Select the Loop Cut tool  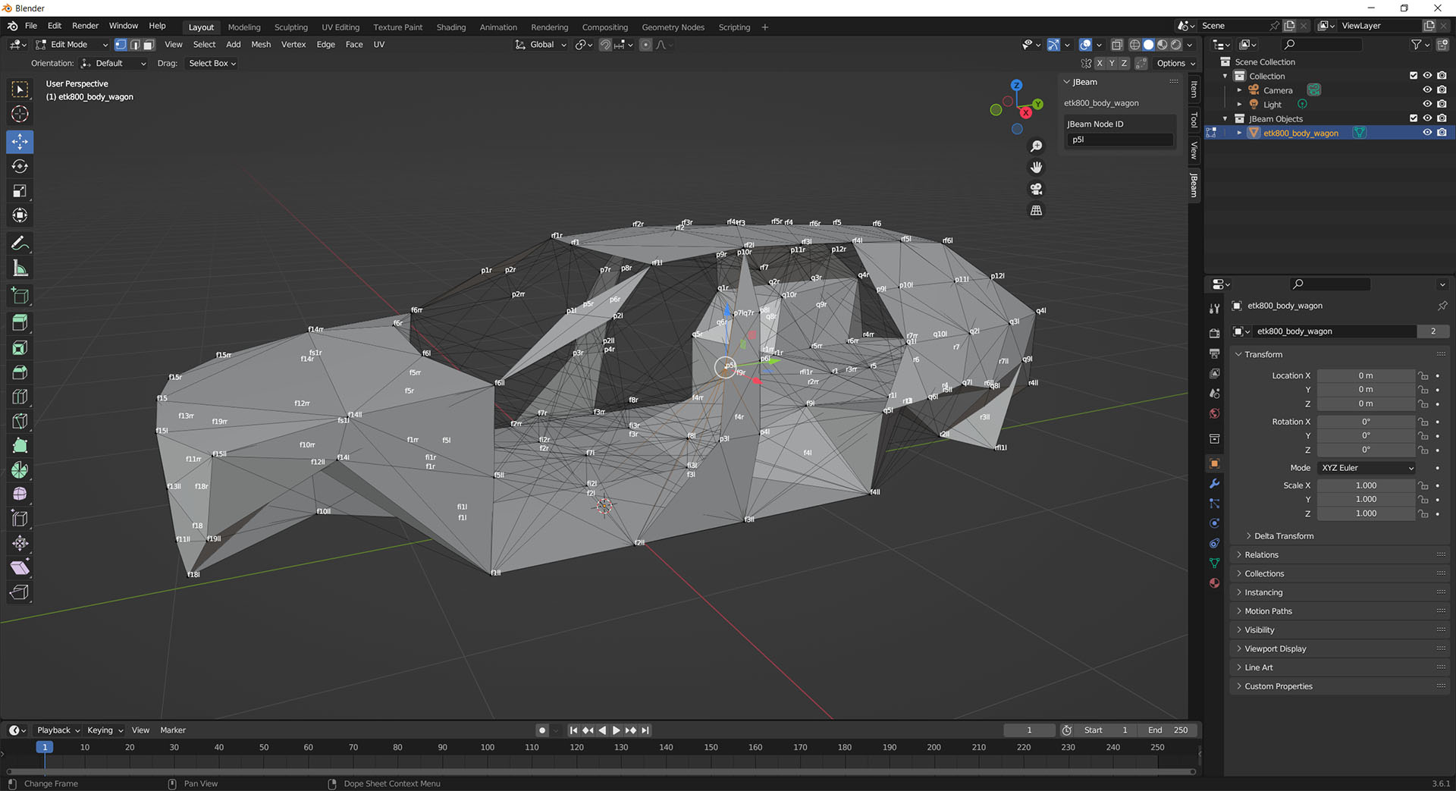click(20, 397)
